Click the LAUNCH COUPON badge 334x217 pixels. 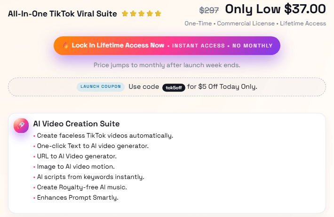point(100,87)
